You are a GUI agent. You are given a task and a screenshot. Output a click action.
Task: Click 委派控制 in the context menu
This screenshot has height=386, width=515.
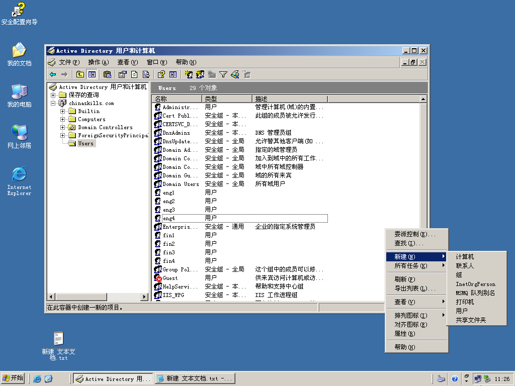(416, 234)
